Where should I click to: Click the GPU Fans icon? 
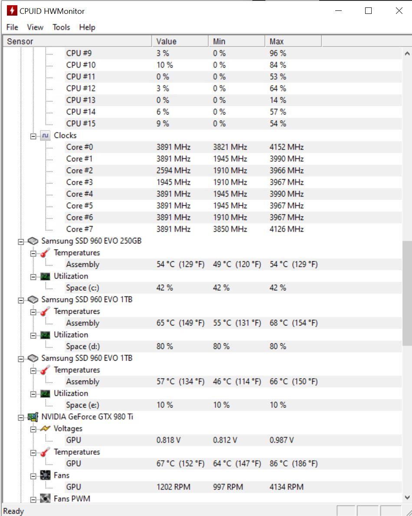coord(45,476)
